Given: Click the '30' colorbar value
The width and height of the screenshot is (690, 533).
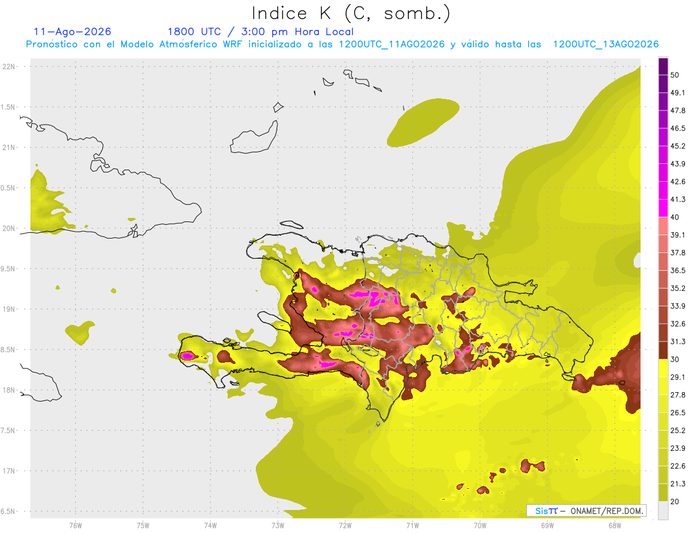Looking at the screenshot, I should point(676,359).
